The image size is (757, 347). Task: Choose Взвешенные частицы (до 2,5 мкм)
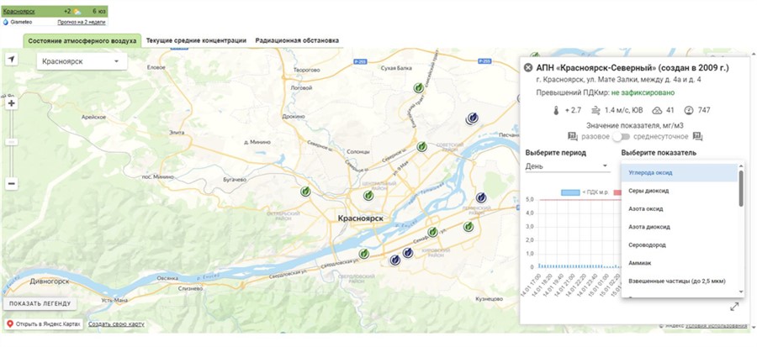[680, 281]
